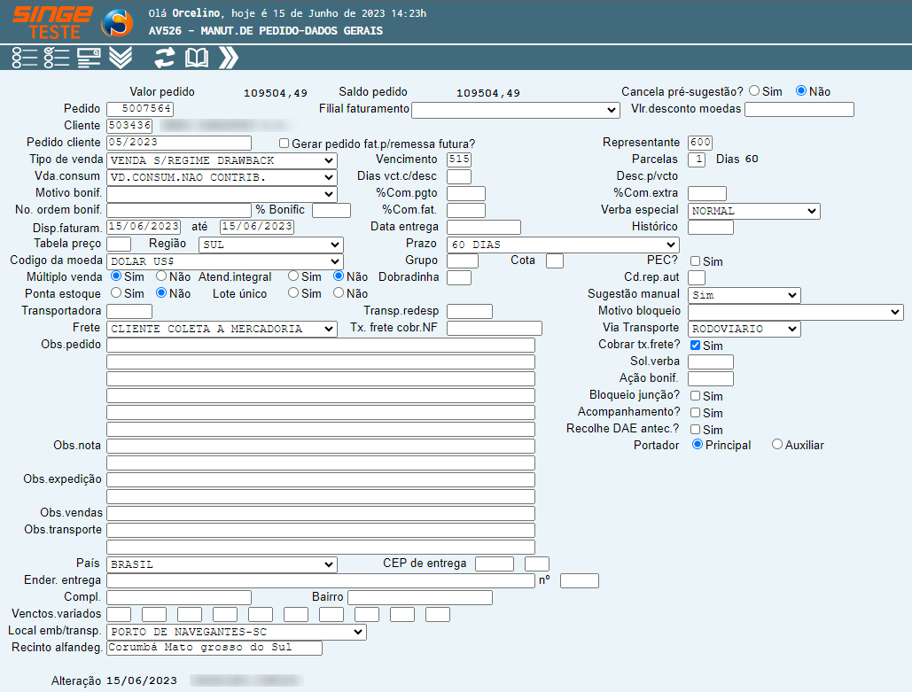Screen dimensions: 912x692
Task: Select Sim for Ponta estoque
Action: pyautogui.click(x=116, y=293)
